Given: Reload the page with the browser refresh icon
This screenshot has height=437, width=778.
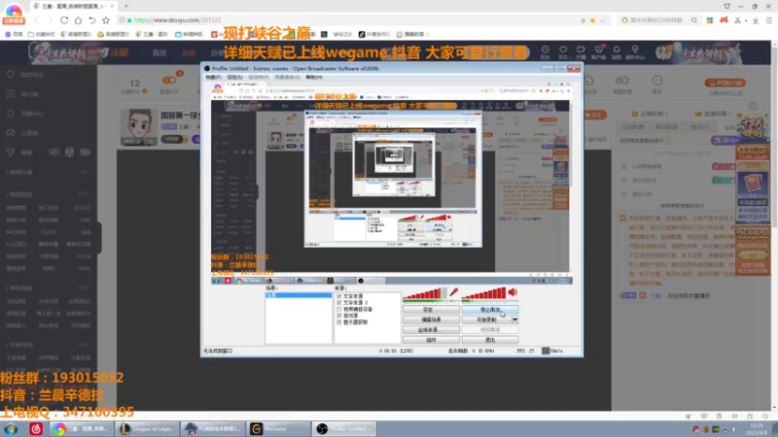Looking at the screenshot, I should tap(64, 20).
